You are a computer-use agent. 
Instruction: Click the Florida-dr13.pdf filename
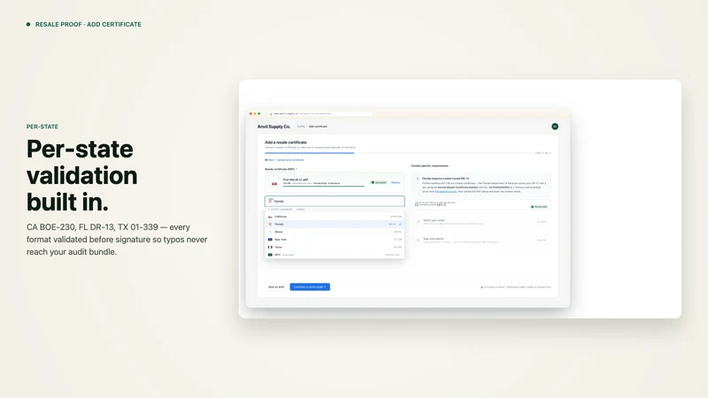(x=296, y=180)
